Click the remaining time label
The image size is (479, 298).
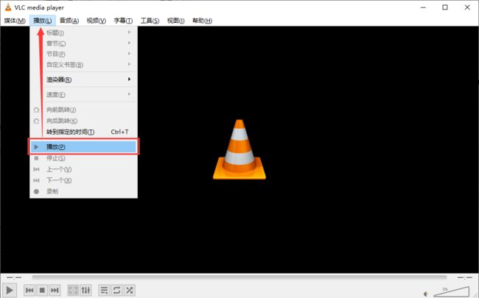click(465, 277)
